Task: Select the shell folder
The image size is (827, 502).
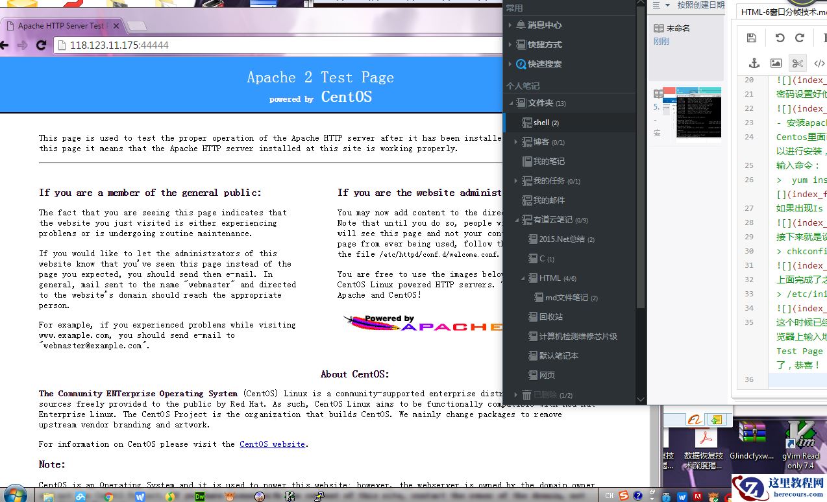Action: (569, 123)
